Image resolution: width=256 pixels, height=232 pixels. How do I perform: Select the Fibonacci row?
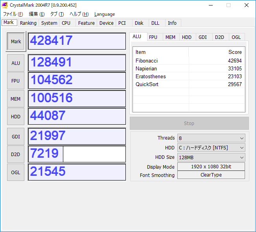point(189,61)
